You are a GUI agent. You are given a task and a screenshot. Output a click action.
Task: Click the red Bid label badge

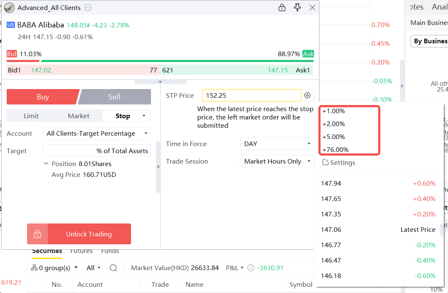click(12, 54)
